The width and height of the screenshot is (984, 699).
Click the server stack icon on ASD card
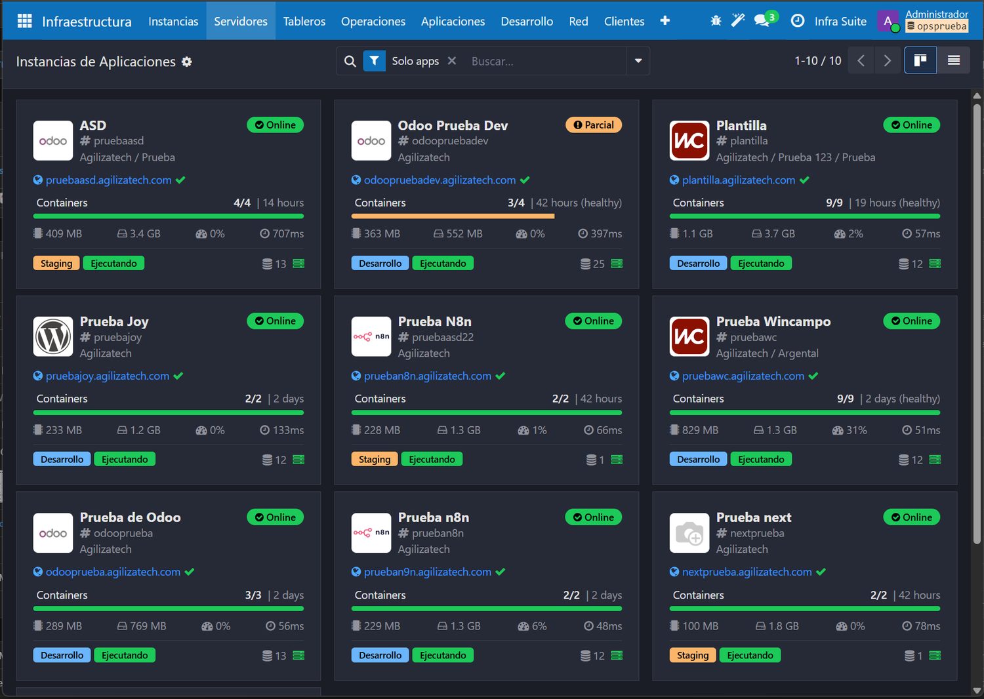pos(298,264)
